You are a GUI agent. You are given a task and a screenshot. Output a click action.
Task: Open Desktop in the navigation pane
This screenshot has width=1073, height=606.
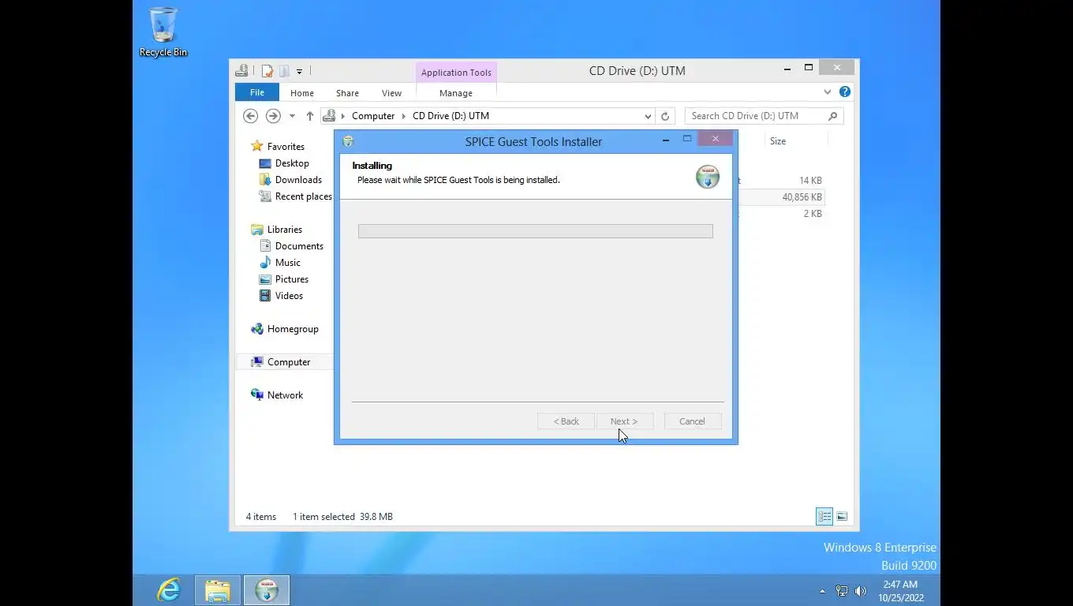[x=292, y=163]
